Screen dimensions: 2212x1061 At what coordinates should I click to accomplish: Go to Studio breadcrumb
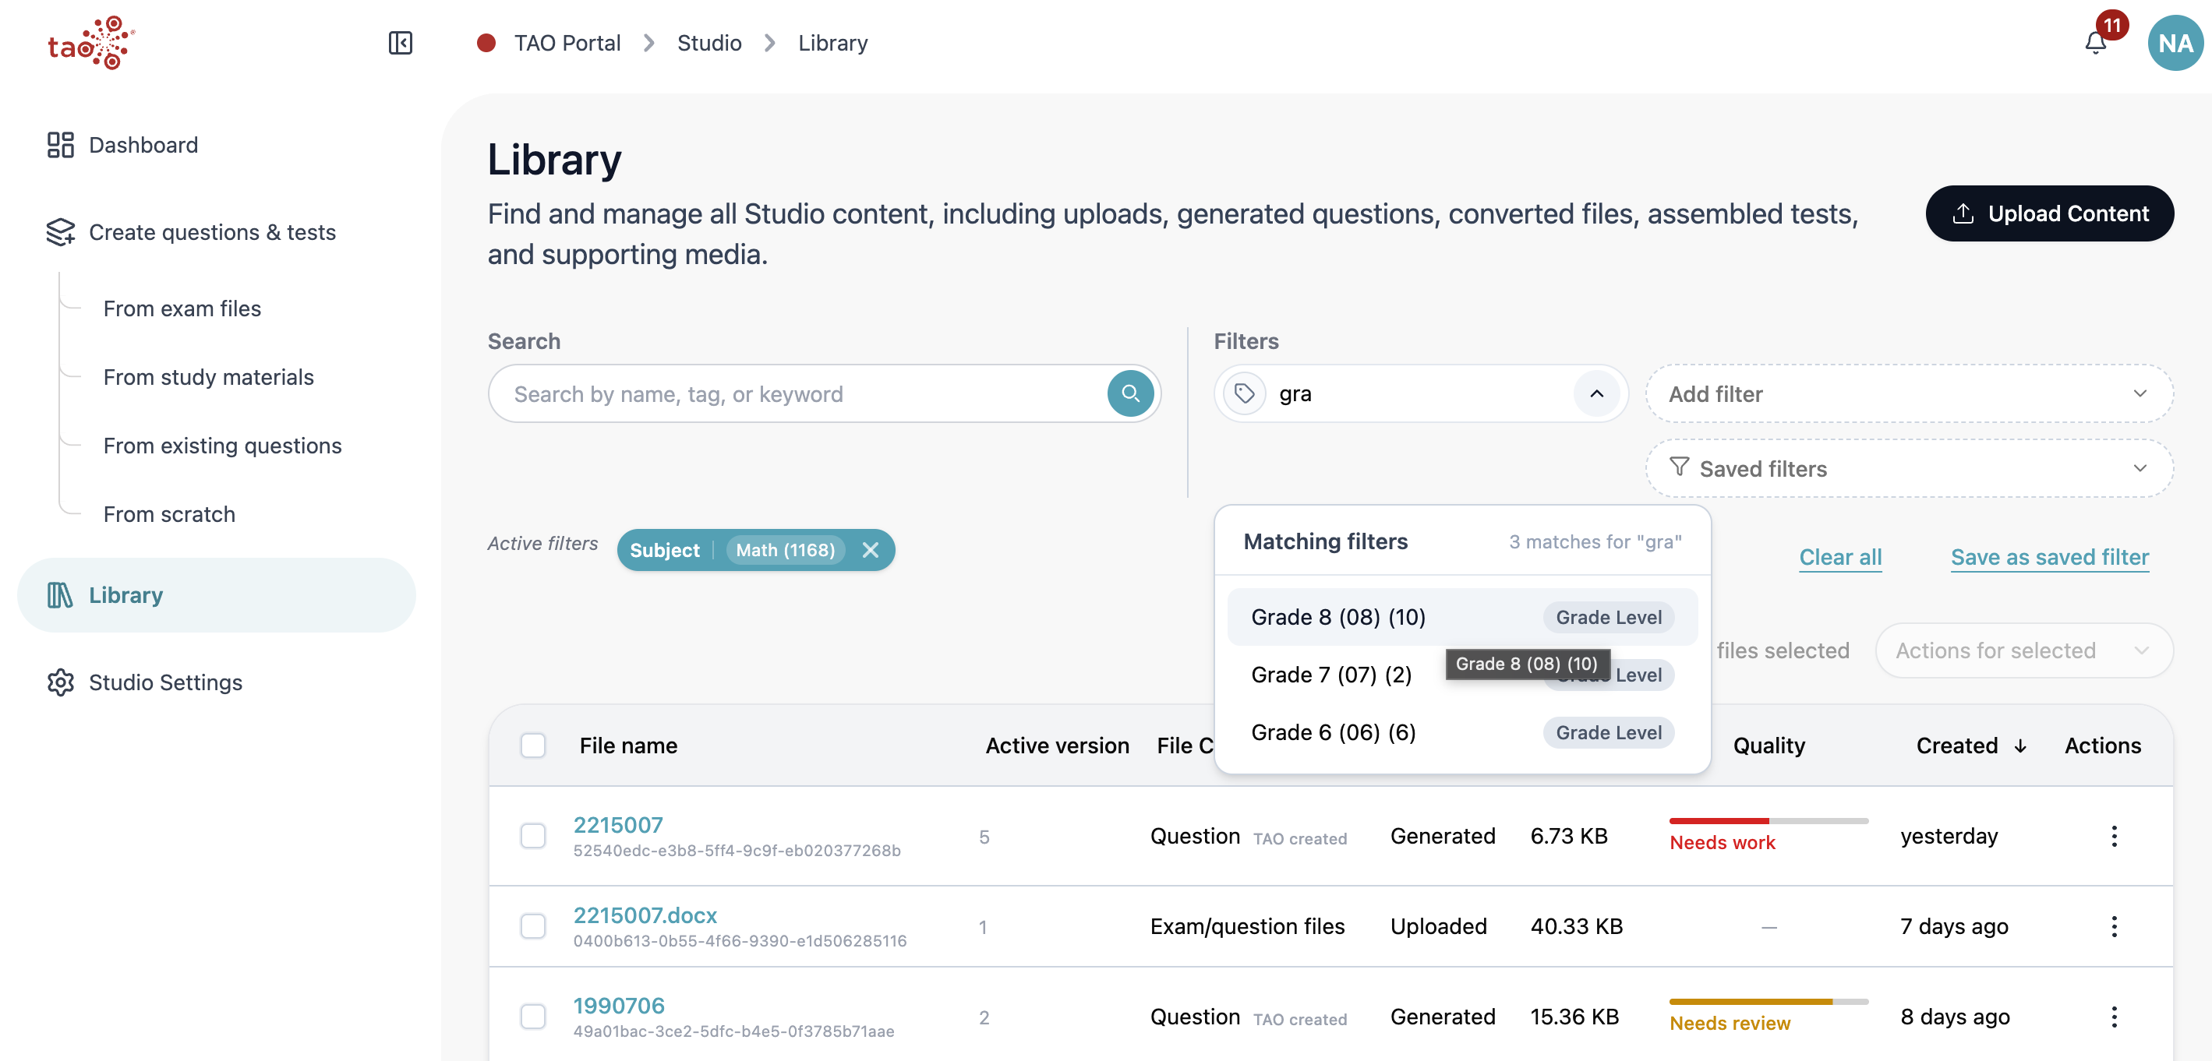(709, 43)
